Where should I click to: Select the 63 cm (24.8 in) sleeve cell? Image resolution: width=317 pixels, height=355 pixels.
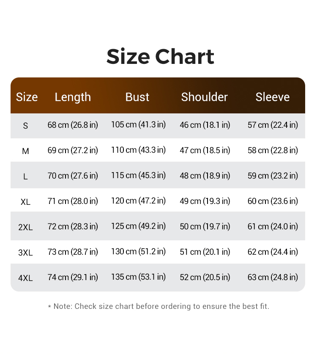coord(273,277)
